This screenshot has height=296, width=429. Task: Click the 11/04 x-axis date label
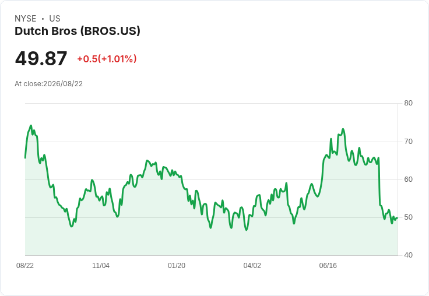click(x=101, y=265)
